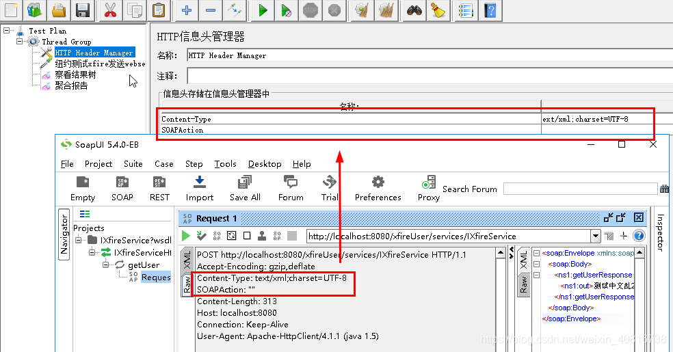Open JMeter's Templates icon
Viewport: 673px width, 352px height.
point(35,10)
